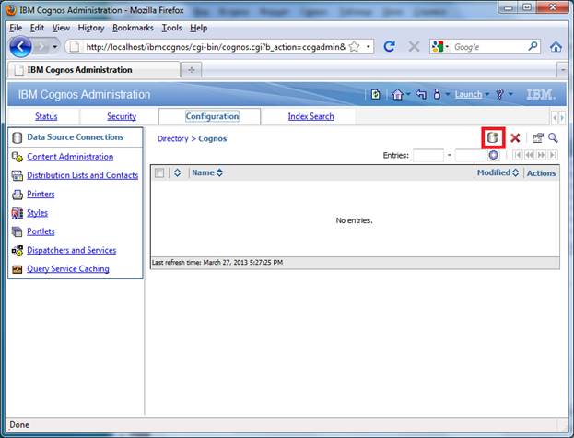
Task: Click the type sort arrows in header
Action: (x=177, y=172)
